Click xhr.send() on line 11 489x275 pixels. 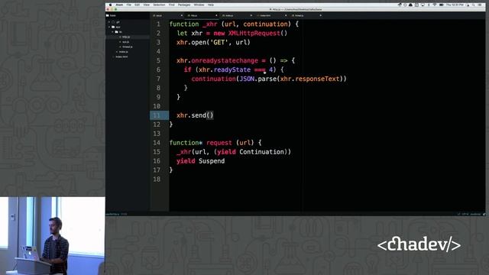[x=195, y=115]
